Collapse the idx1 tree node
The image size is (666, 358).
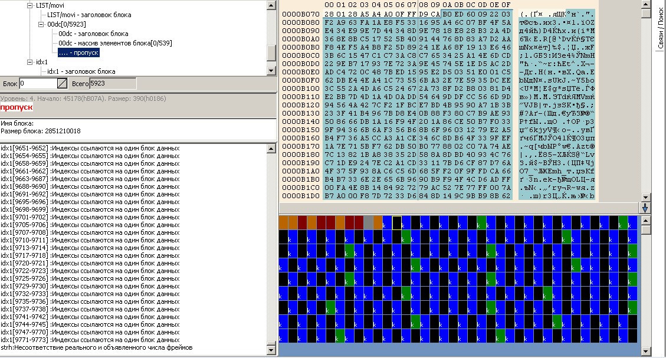pyautogui.click(x=30, y=62)
